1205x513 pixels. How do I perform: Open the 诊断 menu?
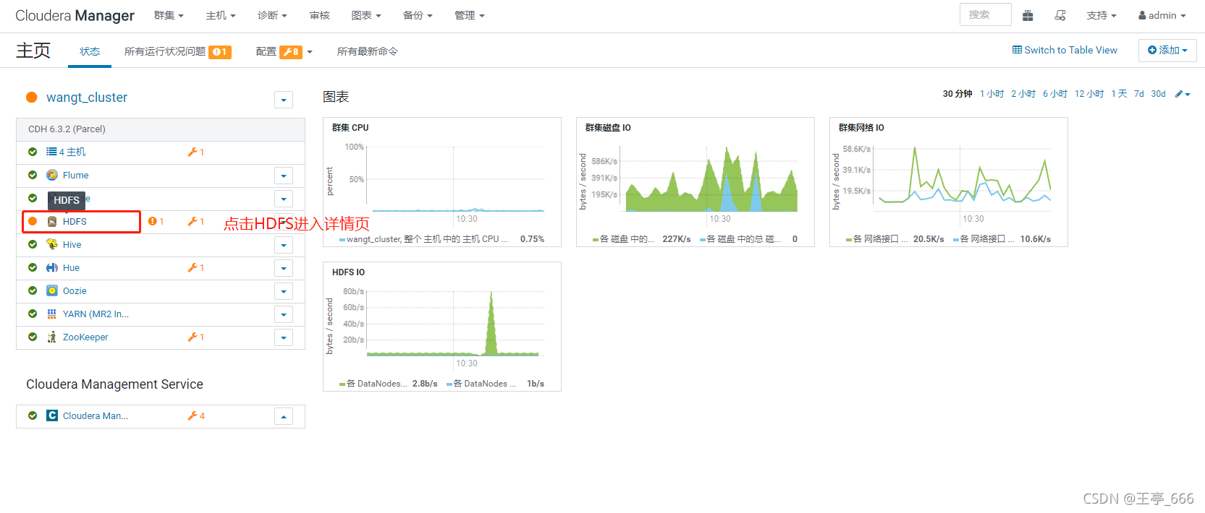click(272, 15)
